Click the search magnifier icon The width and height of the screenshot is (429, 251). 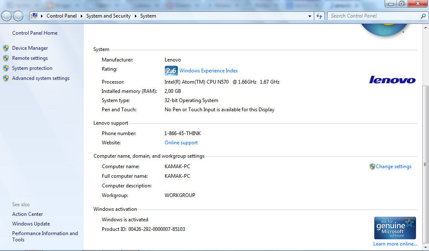tap(423, 16)
